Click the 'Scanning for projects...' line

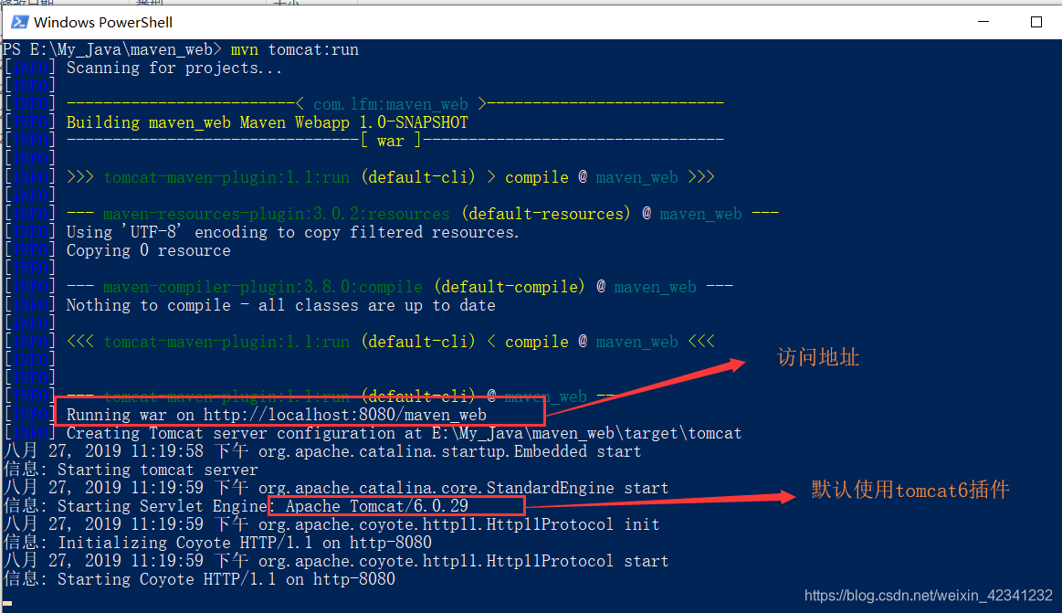[174, 68]
